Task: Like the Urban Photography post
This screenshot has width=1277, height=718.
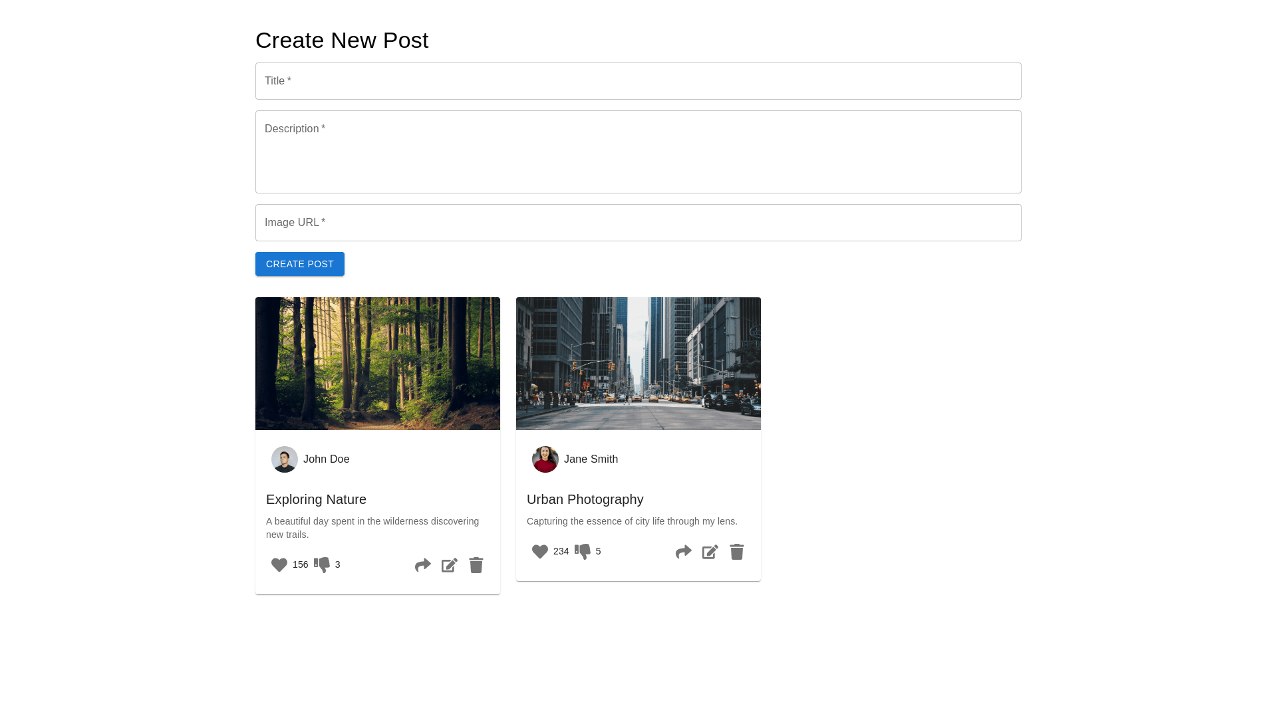Action: (540, 552)
